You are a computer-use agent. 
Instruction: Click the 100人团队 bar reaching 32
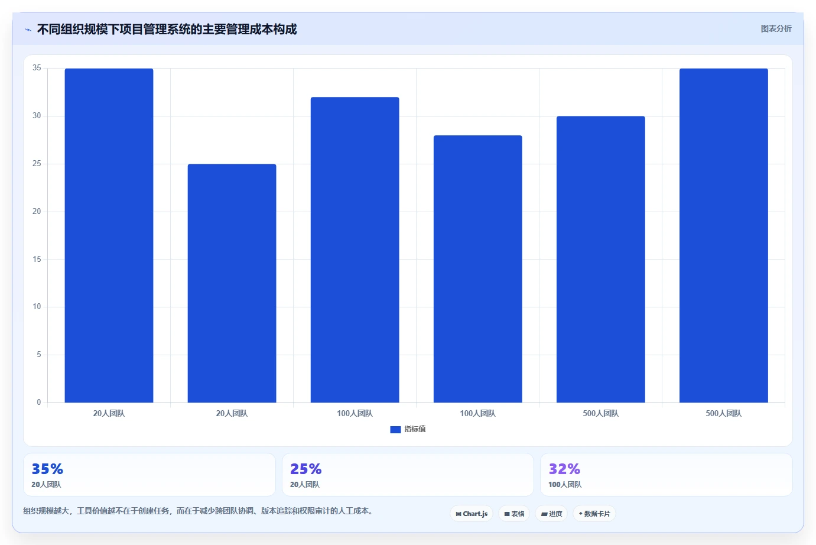pyautogui.click(x=355, y=250)
